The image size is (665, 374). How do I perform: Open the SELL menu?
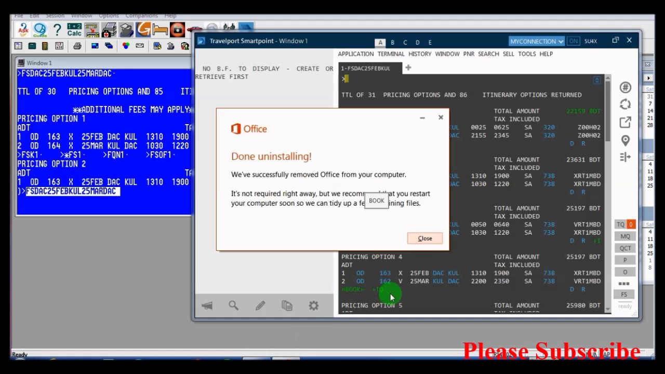click(509, 54)
